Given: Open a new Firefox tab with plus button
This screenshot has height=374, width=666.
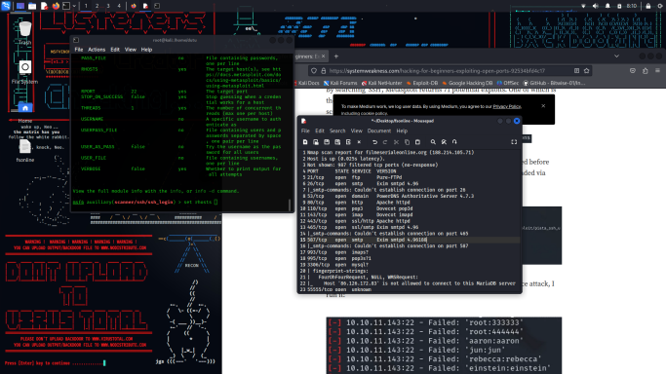Looking at the screenshot, I should (336, 56).
